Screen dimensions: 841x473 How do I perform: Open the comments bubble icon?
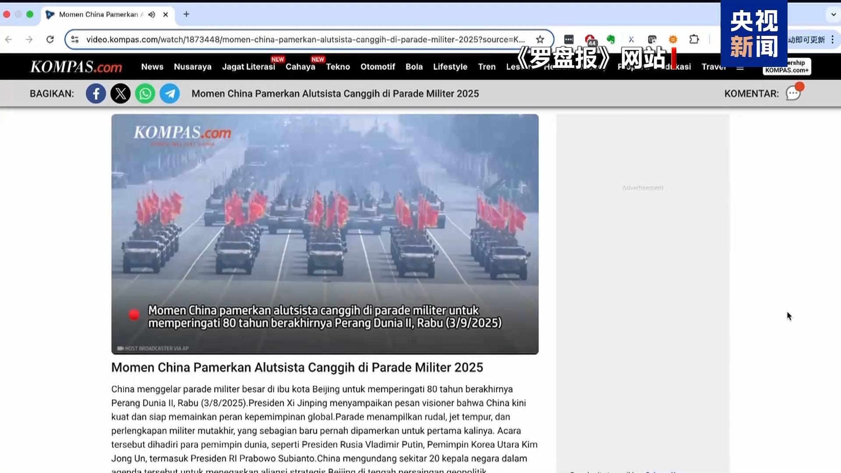793,93
